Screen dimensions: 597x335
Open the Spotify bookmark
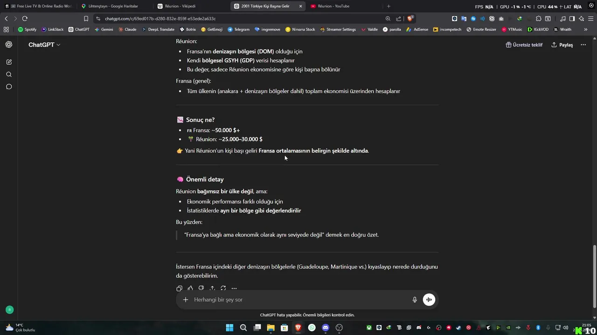point(27,29)
